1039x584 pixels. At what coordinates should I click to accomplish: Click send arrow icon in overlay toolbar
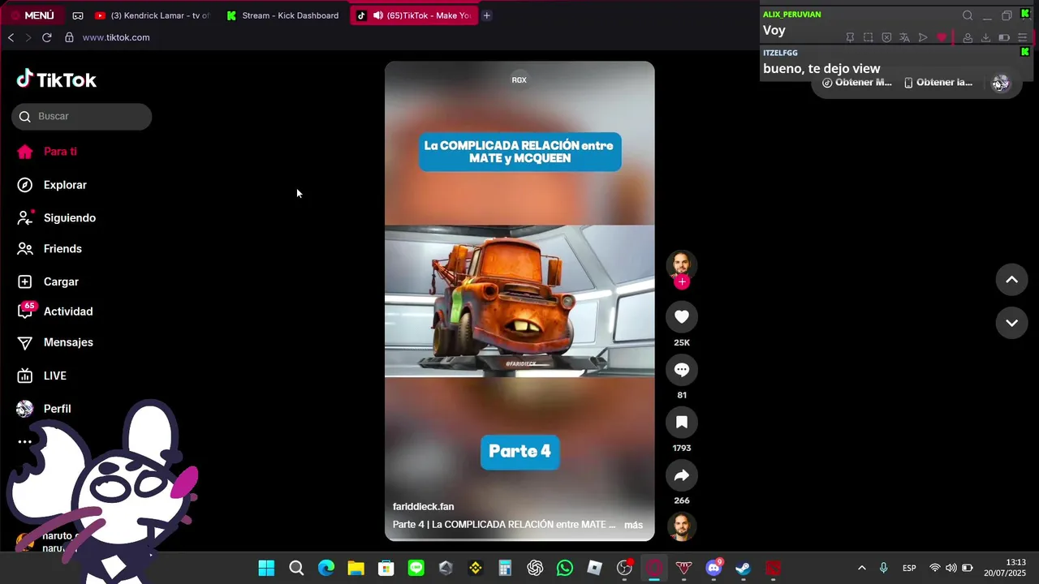(923, 37)
